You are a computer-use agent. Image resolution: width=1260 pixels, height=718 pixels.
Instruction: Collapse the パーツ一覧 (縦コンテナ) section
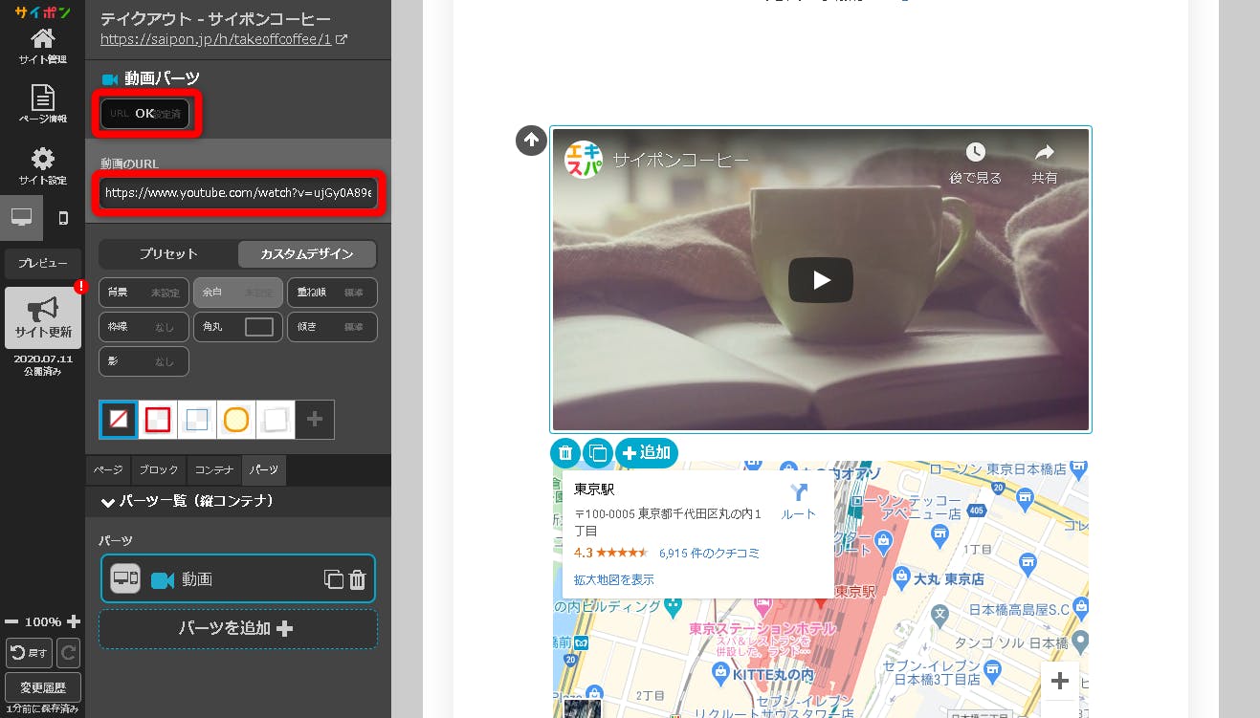[x=108, y=501]
